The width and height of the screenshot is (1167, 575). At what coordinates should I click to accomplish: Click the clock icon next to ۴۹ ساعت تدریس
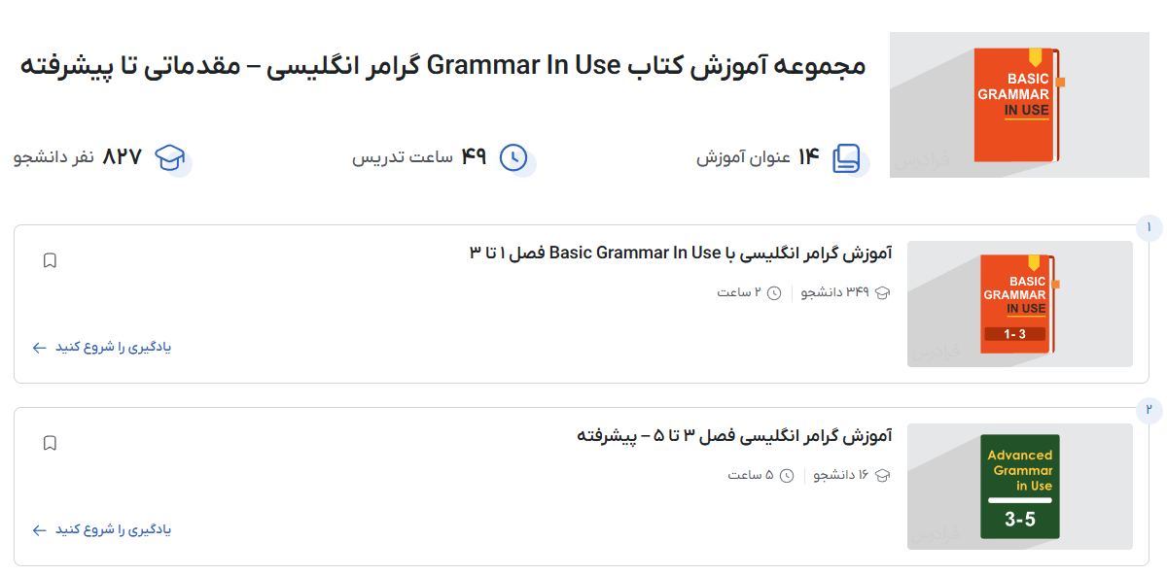coord(515,155)
